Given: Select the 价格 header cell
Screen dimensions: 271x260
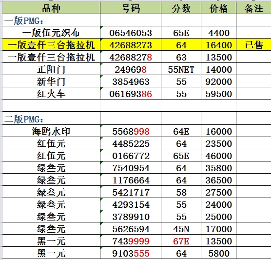Looking at the screenshot, I should pyautogui.click(x=218, y=8).
